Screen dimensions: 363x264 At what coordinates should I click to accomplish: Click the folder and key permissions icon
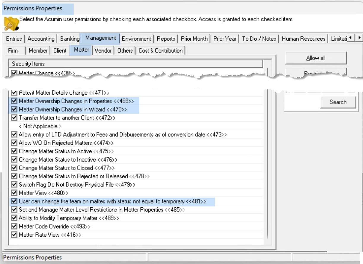coord(12,23)
